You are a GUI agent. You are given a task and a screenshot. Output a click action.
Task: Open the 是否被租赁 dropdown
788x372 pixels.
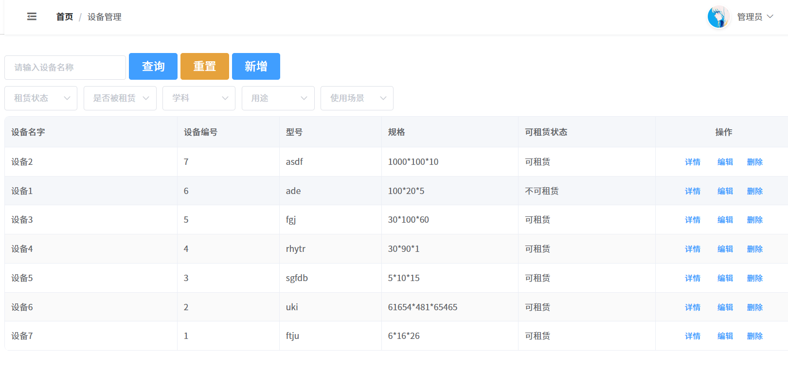point(120,98)
